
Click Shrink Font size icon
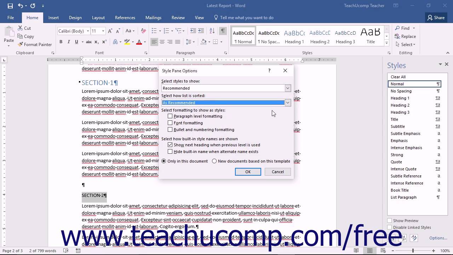(x=117, y=31)
